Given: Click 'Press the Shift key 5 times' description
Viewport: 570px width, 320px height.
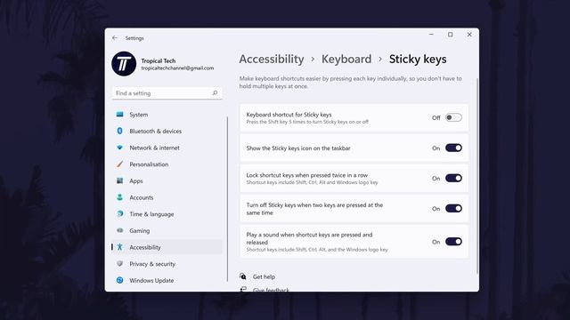Looking at the screenshot, I should point(307,122).
